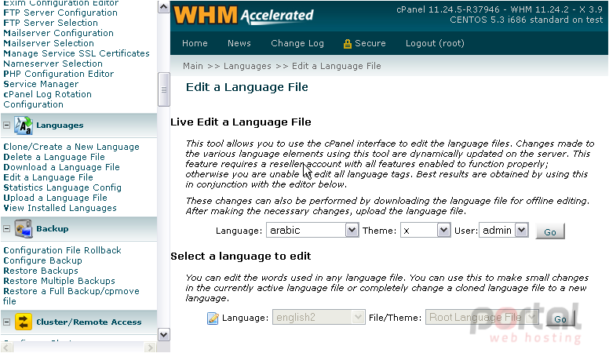Click the padlock icon beside Secure
This screenshot has width=609, height=353.
pos(347,43)
